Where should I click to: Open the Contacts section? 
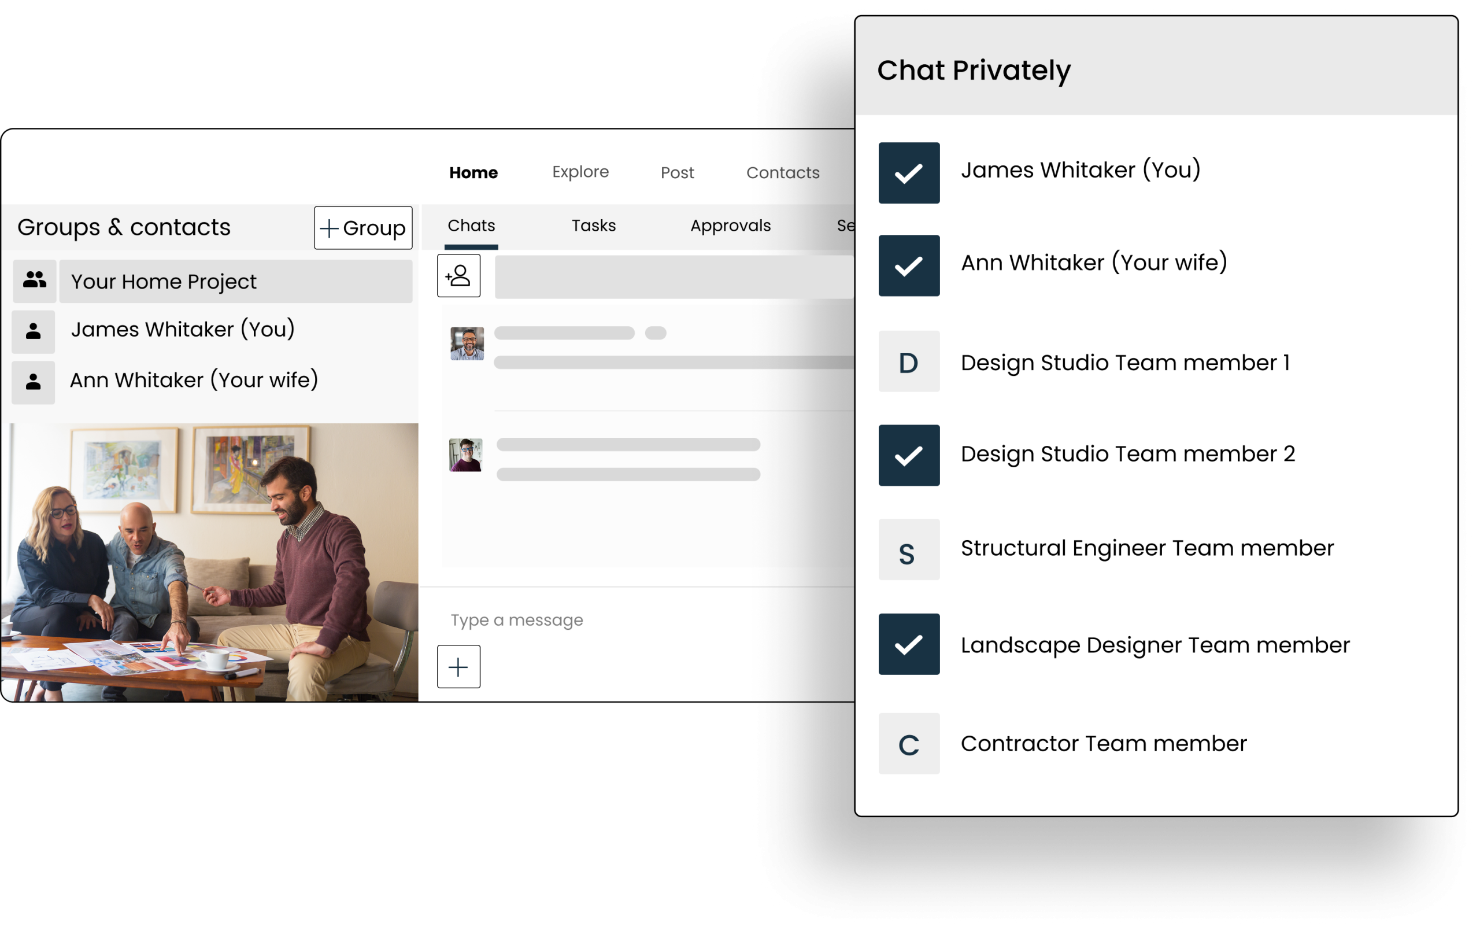click(782, 173)
